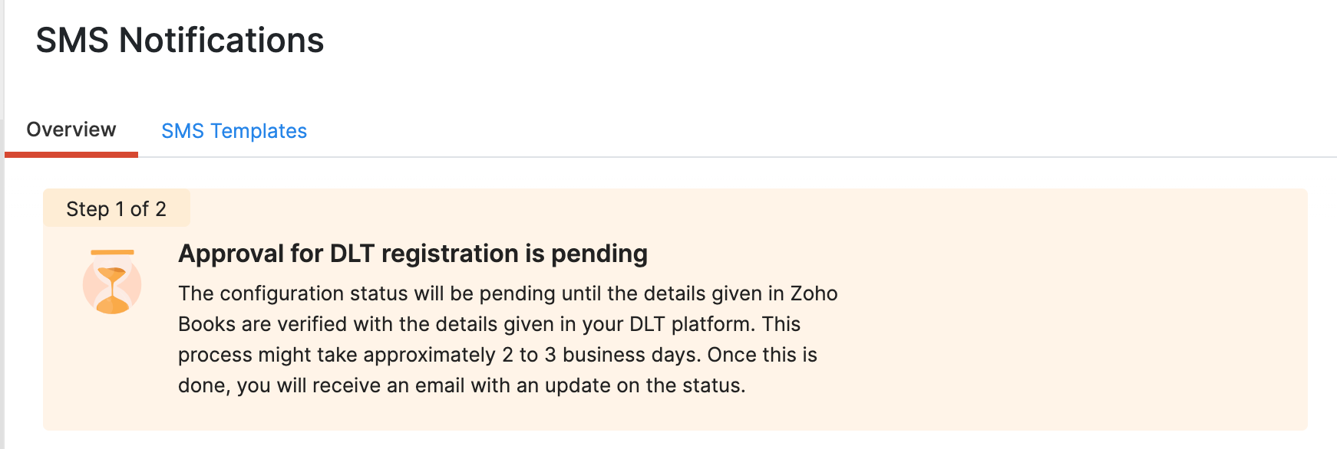Click the Step 1 of 2 badge
The image size is (1337, 449).
(116, 209)
